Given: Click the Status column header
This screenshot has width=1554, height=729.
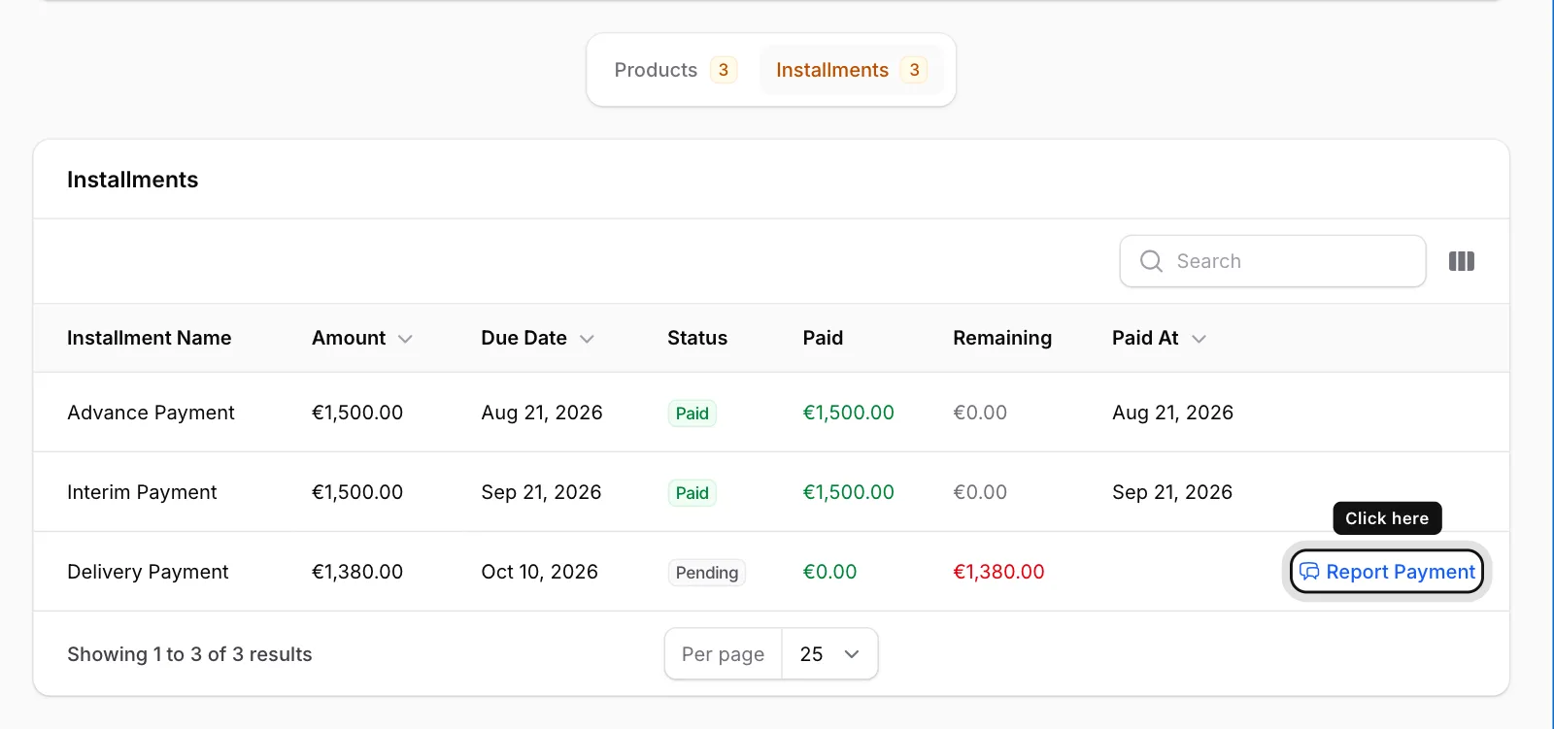Looking at the screenshot, I should 697,338.
